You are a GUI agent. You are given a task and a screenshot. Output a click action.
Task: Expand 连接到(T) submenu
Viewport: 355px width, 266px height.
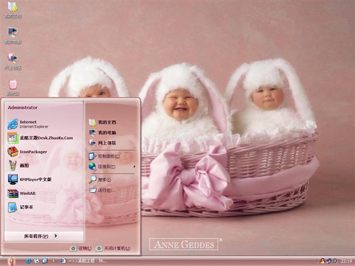click(x=112, y=167)
